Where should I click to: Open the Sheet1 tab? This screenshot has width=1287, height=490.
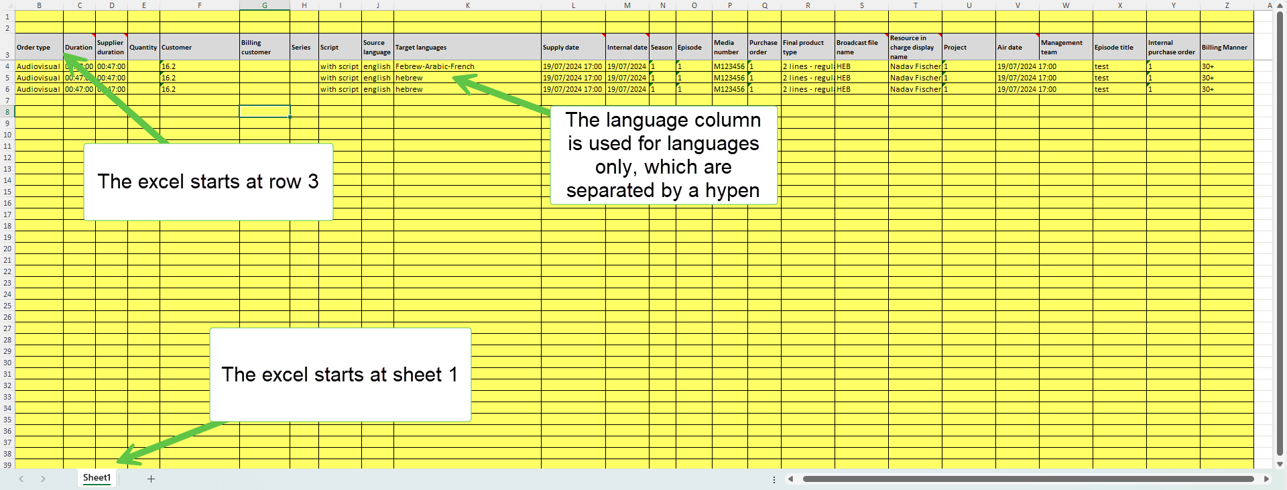coord(97,478)
